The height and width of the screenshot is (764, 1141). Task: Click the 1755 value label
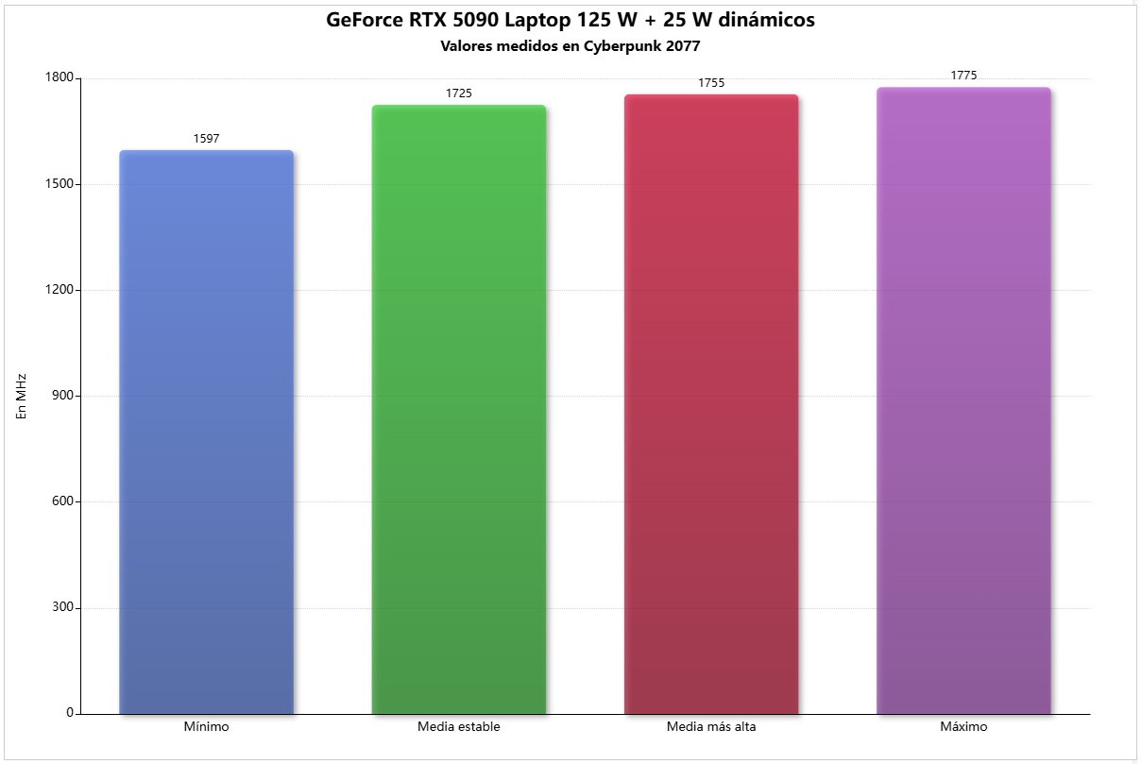tap(711, 83)
